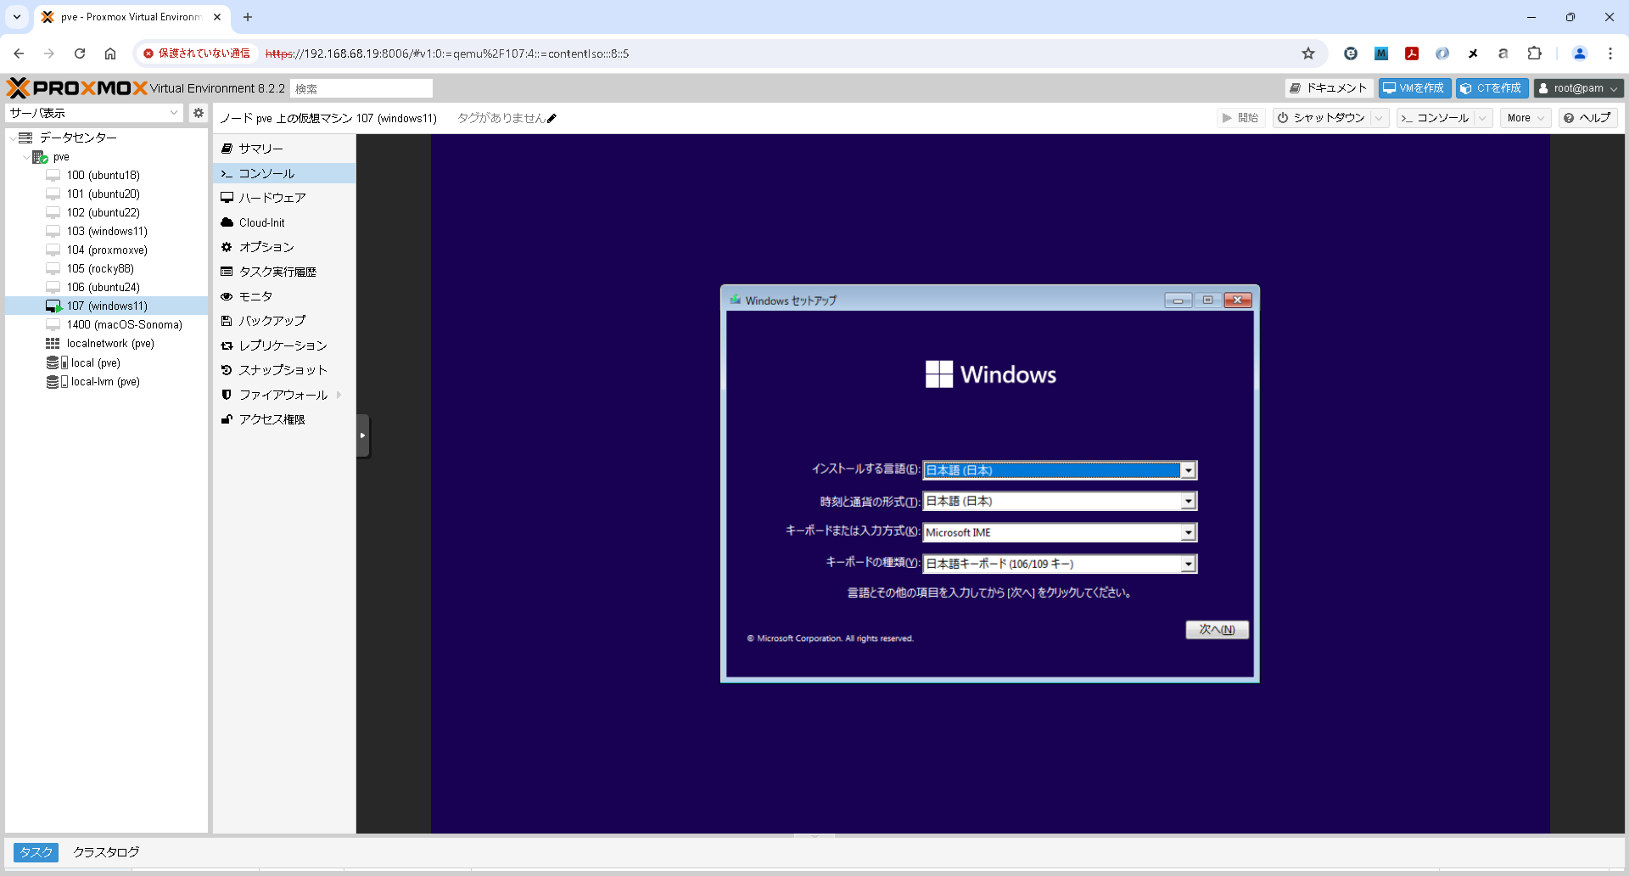Open the browser extensions puzzle icon

(1534, 53)
